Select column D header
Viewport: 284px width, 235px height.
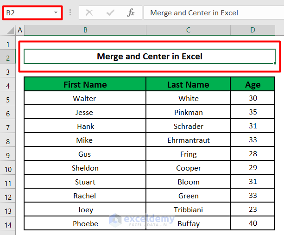pos(252,30)
